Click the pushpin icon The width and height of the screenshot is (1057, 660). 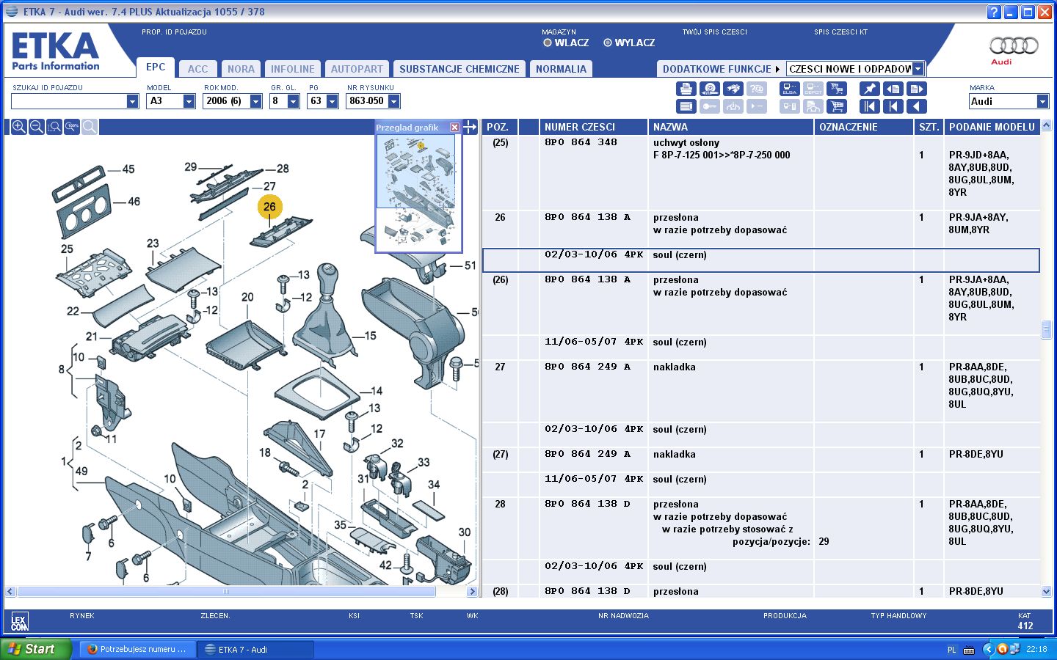coord(869,89)
